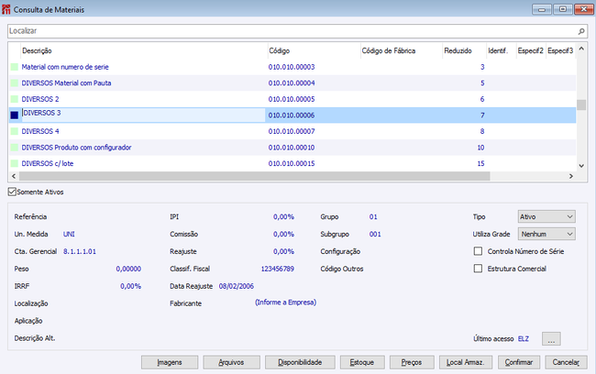Click the Data Reajuste value 08/02/2006
The height and width of the screenshot is (374, 596).
click(236, 286)
